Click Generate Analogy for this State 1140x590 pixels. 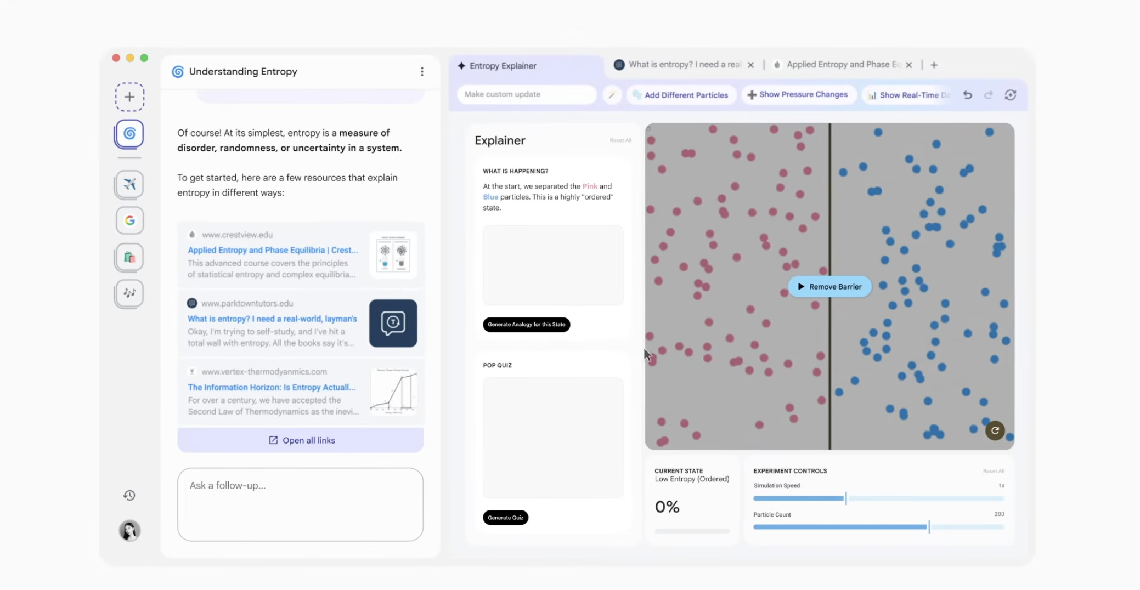(x=526, y=325)
